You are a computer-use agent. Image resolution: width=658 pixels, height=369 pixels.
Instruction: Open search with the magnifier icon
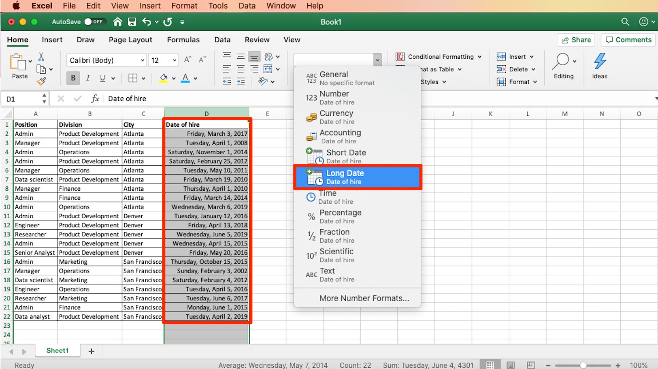pos(625,22)
